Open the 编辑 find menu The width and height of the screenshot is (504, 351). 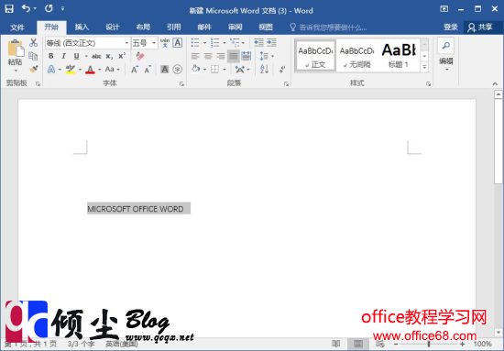click(x=446, y=55)
